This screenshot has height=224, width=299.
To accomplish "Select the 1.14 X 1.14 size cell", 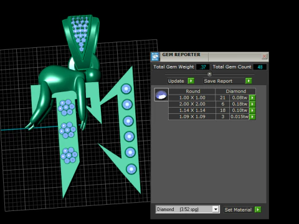I will coord(192,110).
